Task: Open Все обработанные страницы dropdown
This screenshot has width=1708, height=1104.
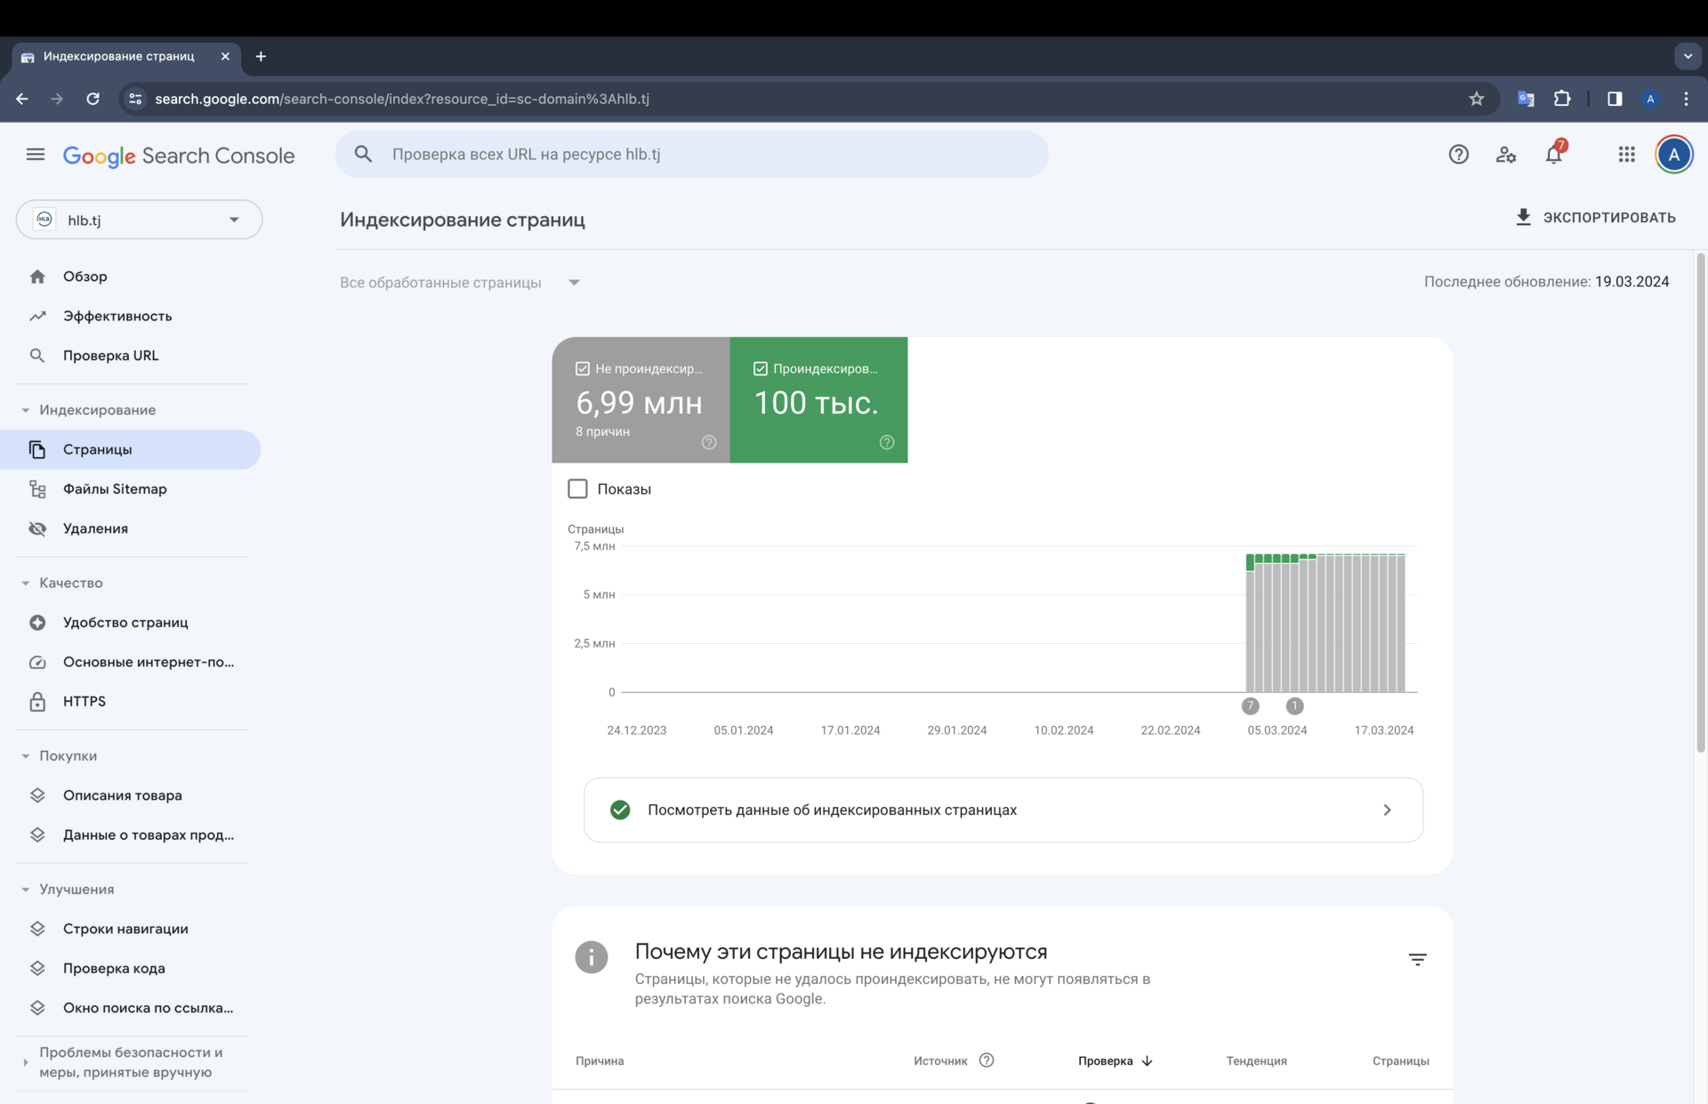Action: click(460, 282)
